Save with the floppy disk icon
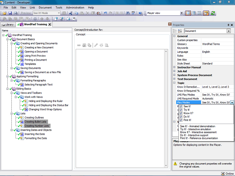Viewport: 235px width, 176px height. point(10,13)
